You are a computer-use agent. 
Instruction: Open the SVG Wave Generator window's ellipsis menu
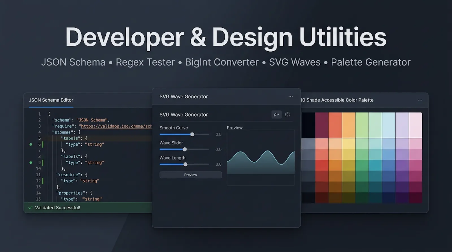290,97
